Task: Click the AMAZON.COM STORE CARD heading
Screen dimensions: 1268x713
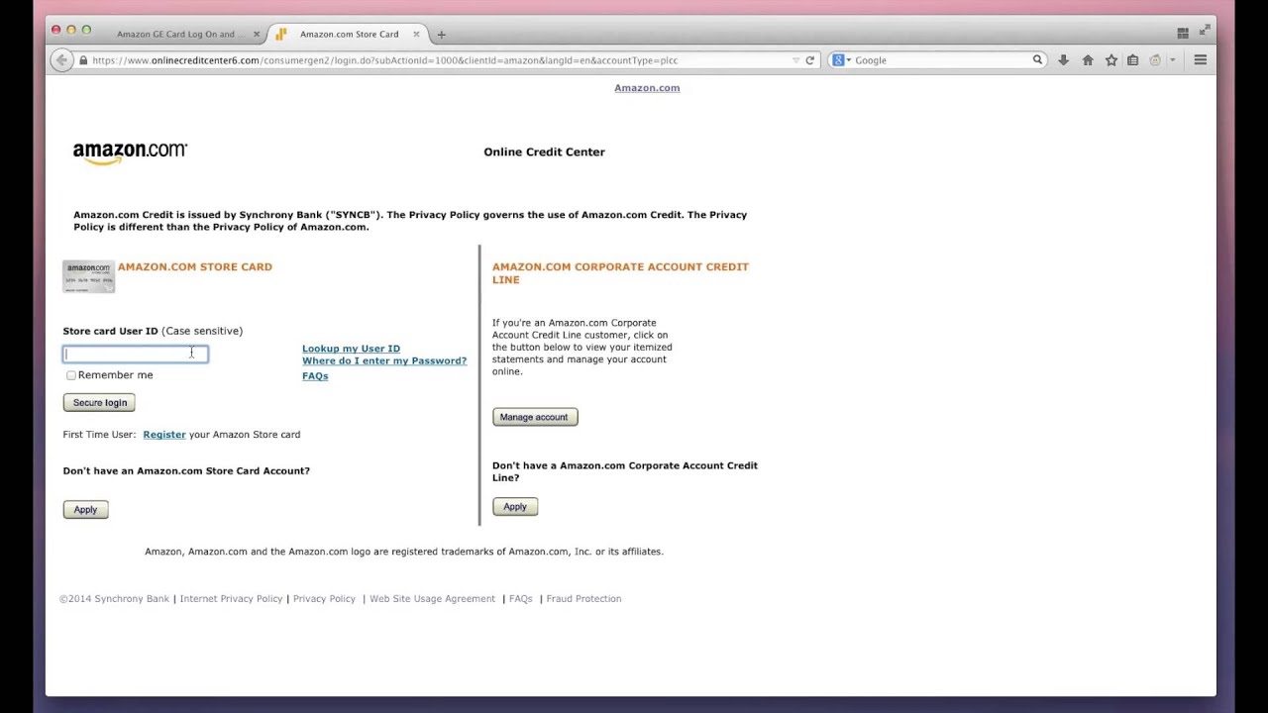Action: (195, 267)
